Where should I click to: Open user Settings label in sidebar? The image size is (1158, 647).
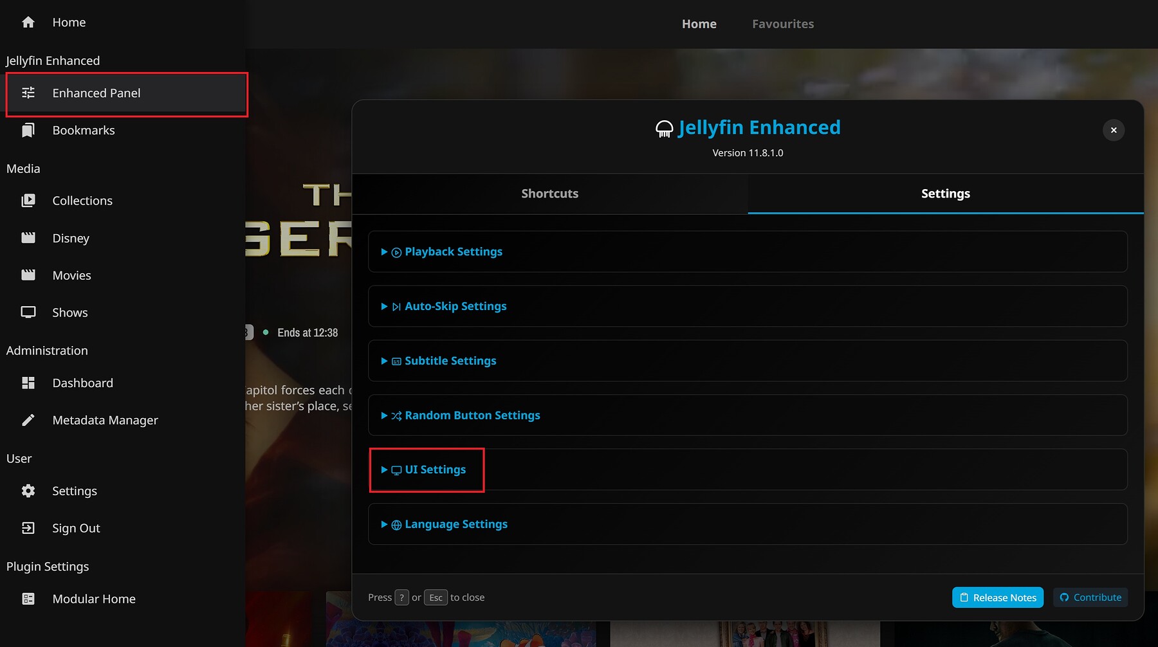(x=75, y=491)
